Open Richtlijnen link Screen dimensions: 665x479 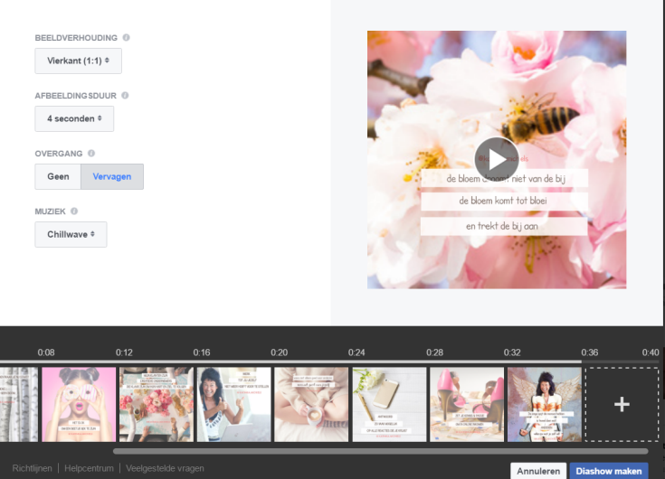click(x=32, y=469)
